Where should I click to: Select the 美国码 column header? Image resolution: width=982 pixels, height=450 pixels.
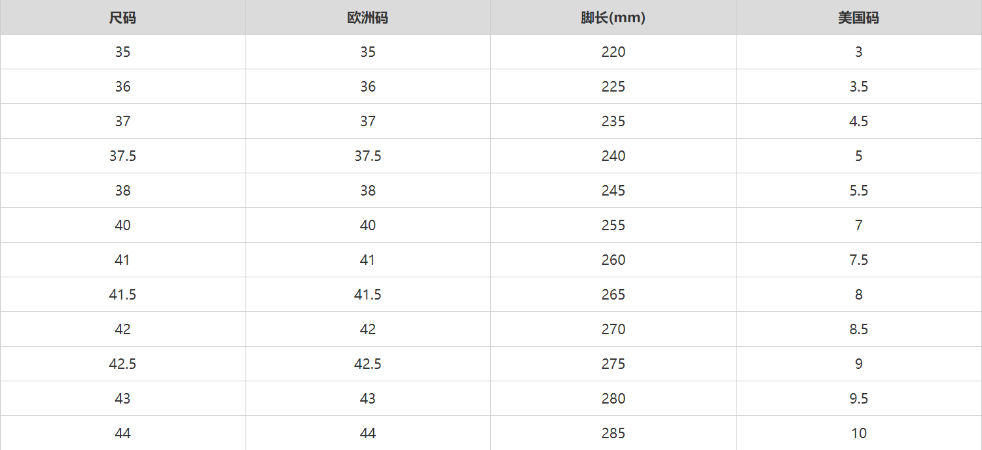pyautogui.click(x=858, y=18)
